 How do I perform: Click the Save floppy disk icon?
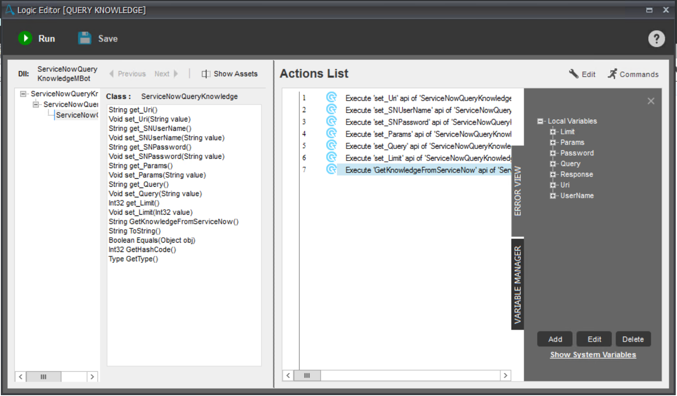84,38
